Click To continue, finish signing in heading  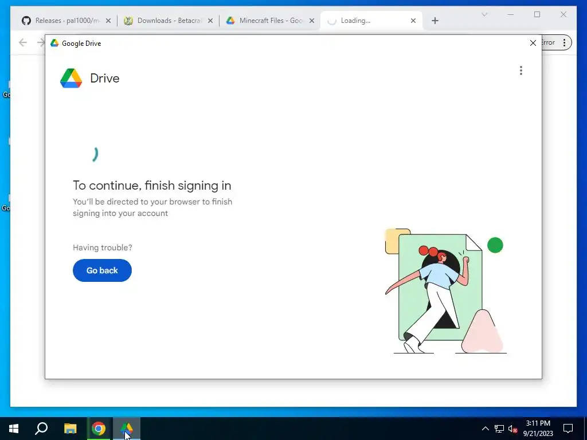152,185
